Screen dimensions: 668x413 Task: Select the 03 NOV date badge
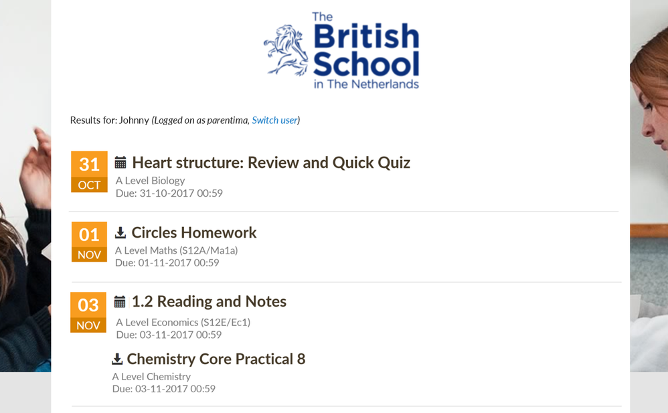click(88, 313)
